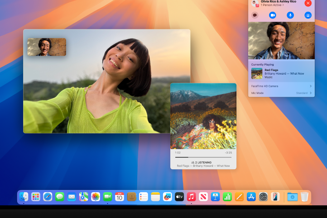
Task: Launch Keynote from the Dock
Action: click(x=216, y=197)
